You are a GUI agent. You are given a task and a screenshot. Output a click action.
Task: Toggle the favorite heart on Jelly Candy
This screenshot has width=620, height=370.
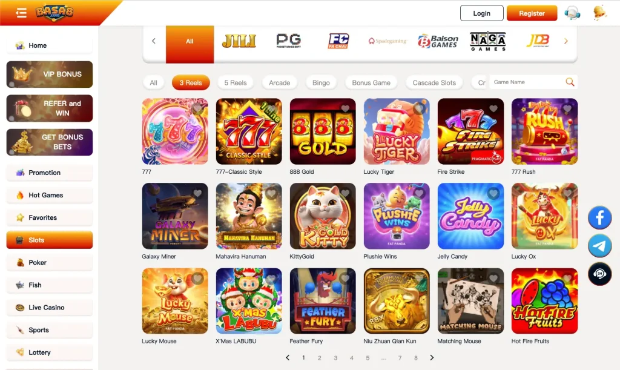493,193
